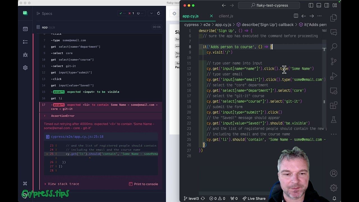This screenshot has height=202, width=359.
Task: Toggle primary side bar in VS Code
Action: [x=311, y=5]
